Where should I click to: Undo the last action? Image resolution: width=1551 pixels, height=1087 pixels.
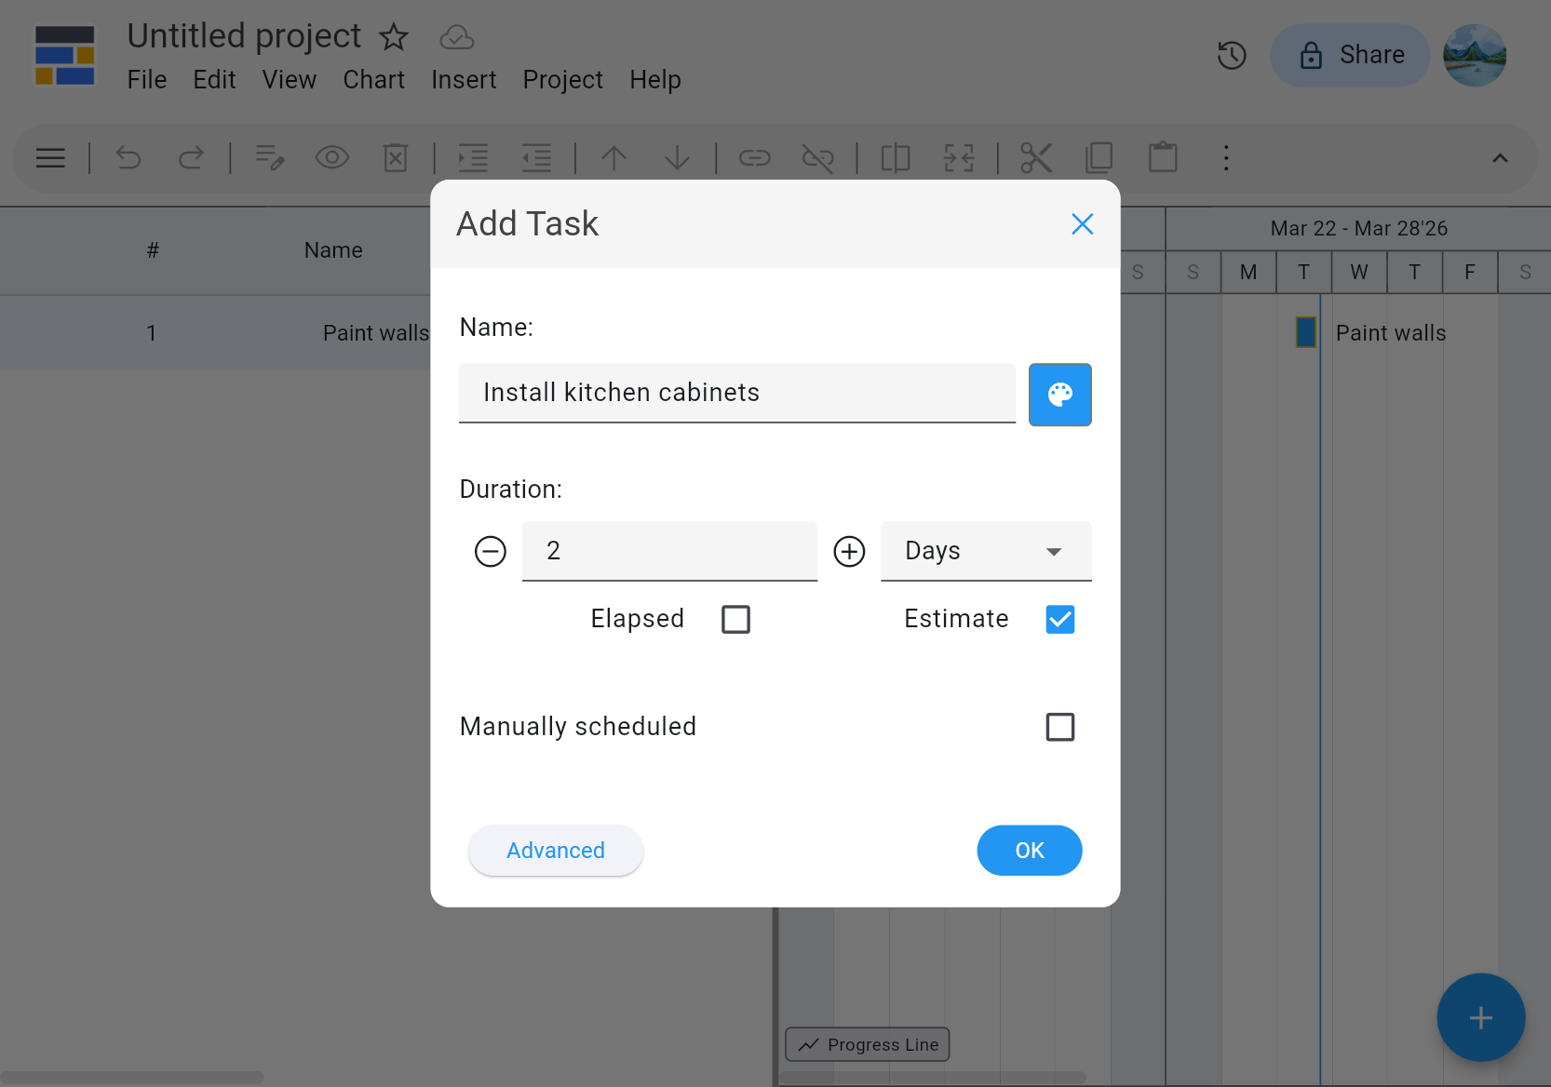pos(128,157)
